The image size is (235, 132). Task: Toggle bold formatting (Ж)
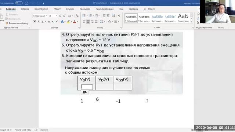pos(35,22)
